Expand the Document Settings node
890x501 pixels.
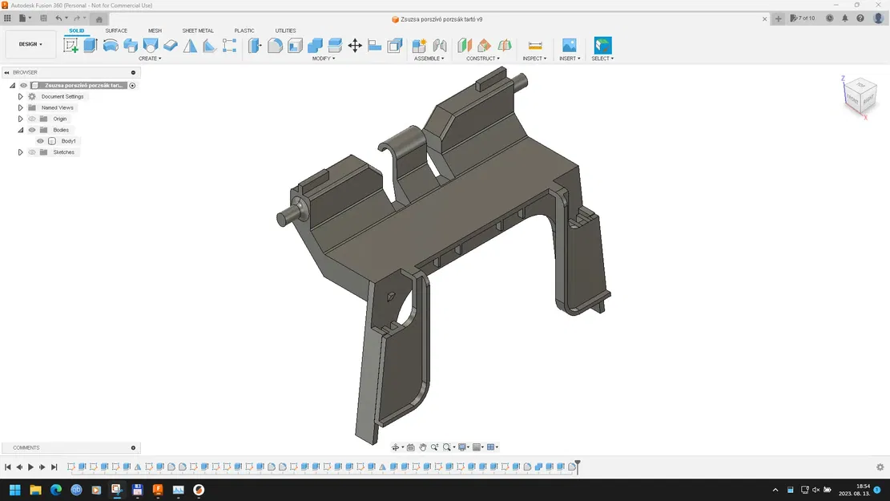[20, 96]
